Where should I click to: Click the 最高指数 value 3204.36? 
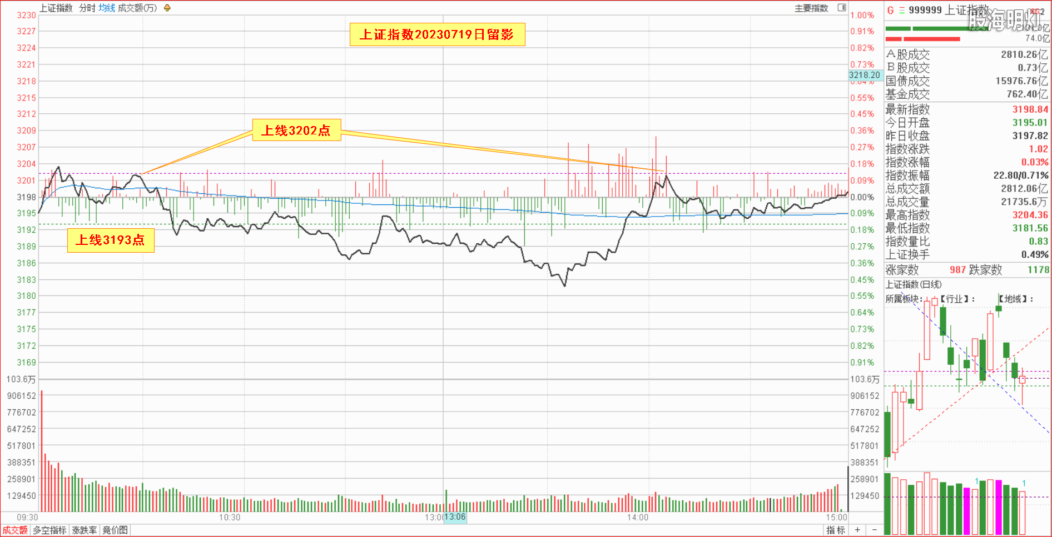[1030, 215]
